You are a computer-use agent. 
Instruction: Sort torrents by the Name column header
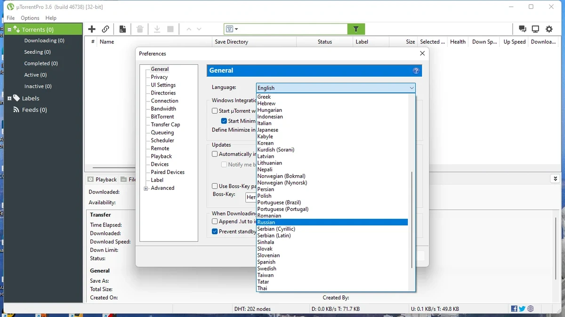point(155,42)
